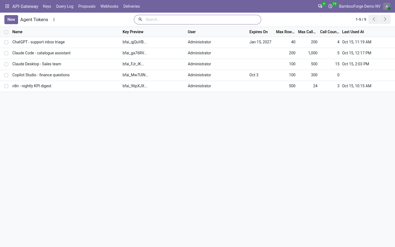Sort by the Max Row column header
This screenshot has width=395, height=247.
coord(285,32)
